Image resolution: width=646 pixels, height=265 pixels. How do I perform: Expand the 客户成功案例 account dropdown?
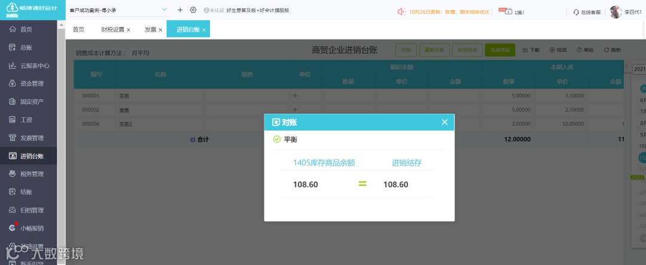(x=164, y=10)
